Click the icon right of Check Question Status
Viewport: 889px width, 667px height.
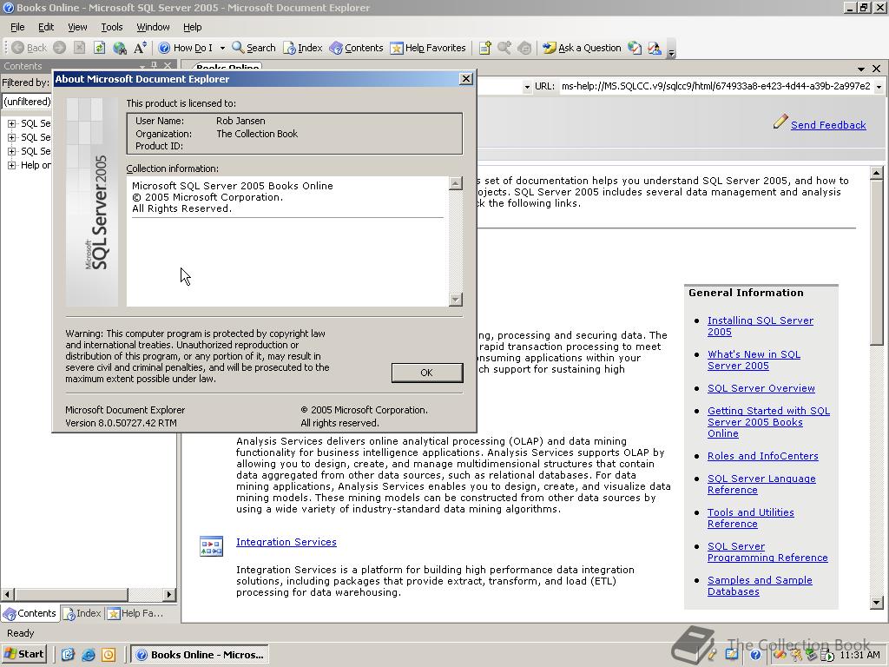point(655,48)
